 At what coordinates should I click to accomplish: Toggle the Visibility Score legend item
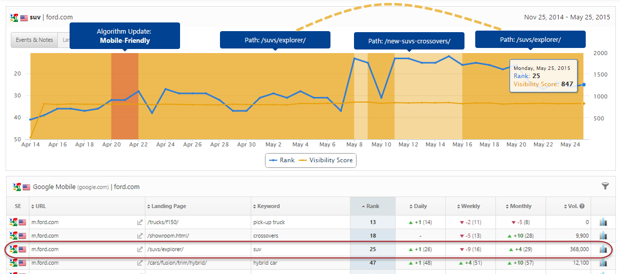326,160
